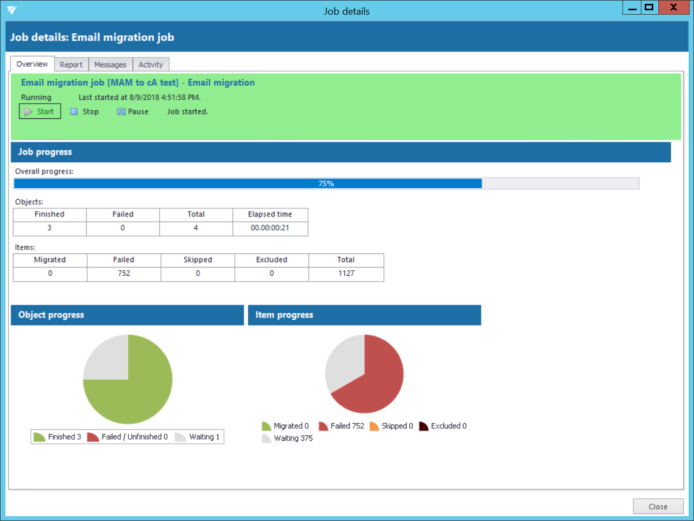The image size is (694, 521).
Task: Click the Waiting 375 legend icon
Action: (x=266, y=439)
